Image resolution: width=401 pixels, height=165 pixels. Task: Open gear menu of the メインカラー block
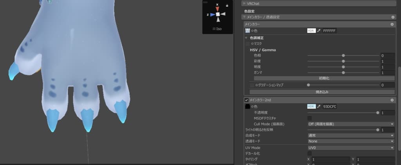pos(392,24)
